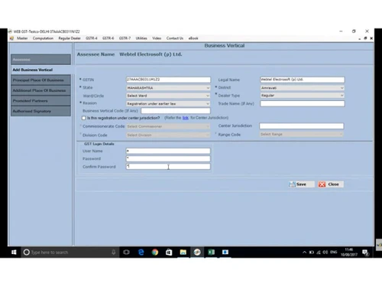Screen dimensions: 382x287
Task: Go to Authorised Signatory section
Action: coord(40,111)
